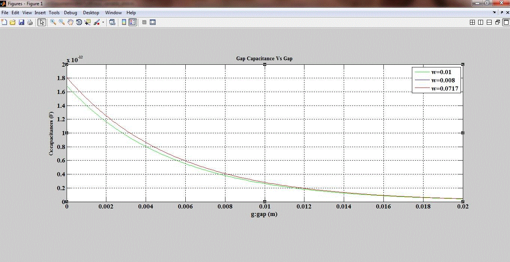Click the New Figure icon
The width and height of the screenshot is (510, 262).
[4, 22]
